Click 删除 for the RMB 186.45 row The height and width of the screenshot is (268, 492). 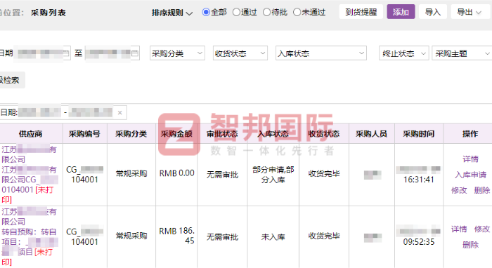click(x=470, y=245)
